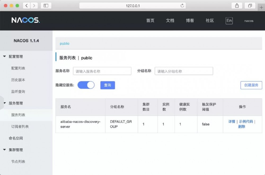Open 详情 for alibaba-nacos-discovery-server
265x175 pixels.
pos(232,122)
